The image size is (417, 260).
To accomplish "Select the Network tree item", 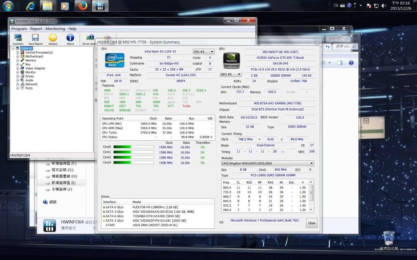I will coord(31,84).
